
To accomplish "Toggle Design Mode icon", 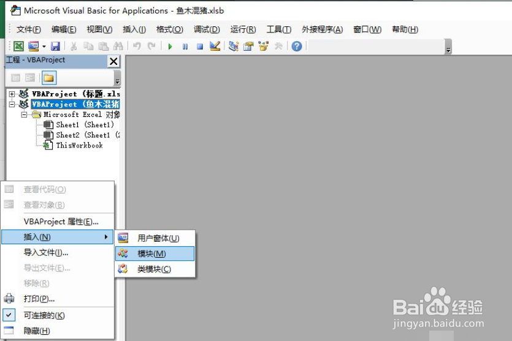I will coord(215,47).
